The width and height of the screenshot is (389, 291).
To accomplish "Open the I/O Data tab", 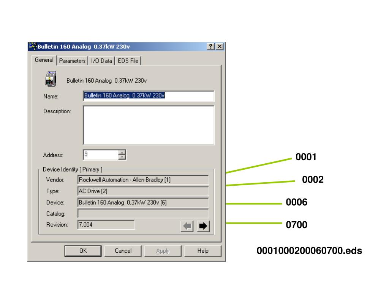I will click(101, 61).
